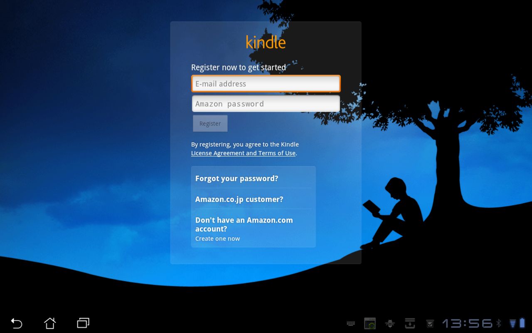
Task: Tap the checkmark task notification icon
Action: point(430,323)
